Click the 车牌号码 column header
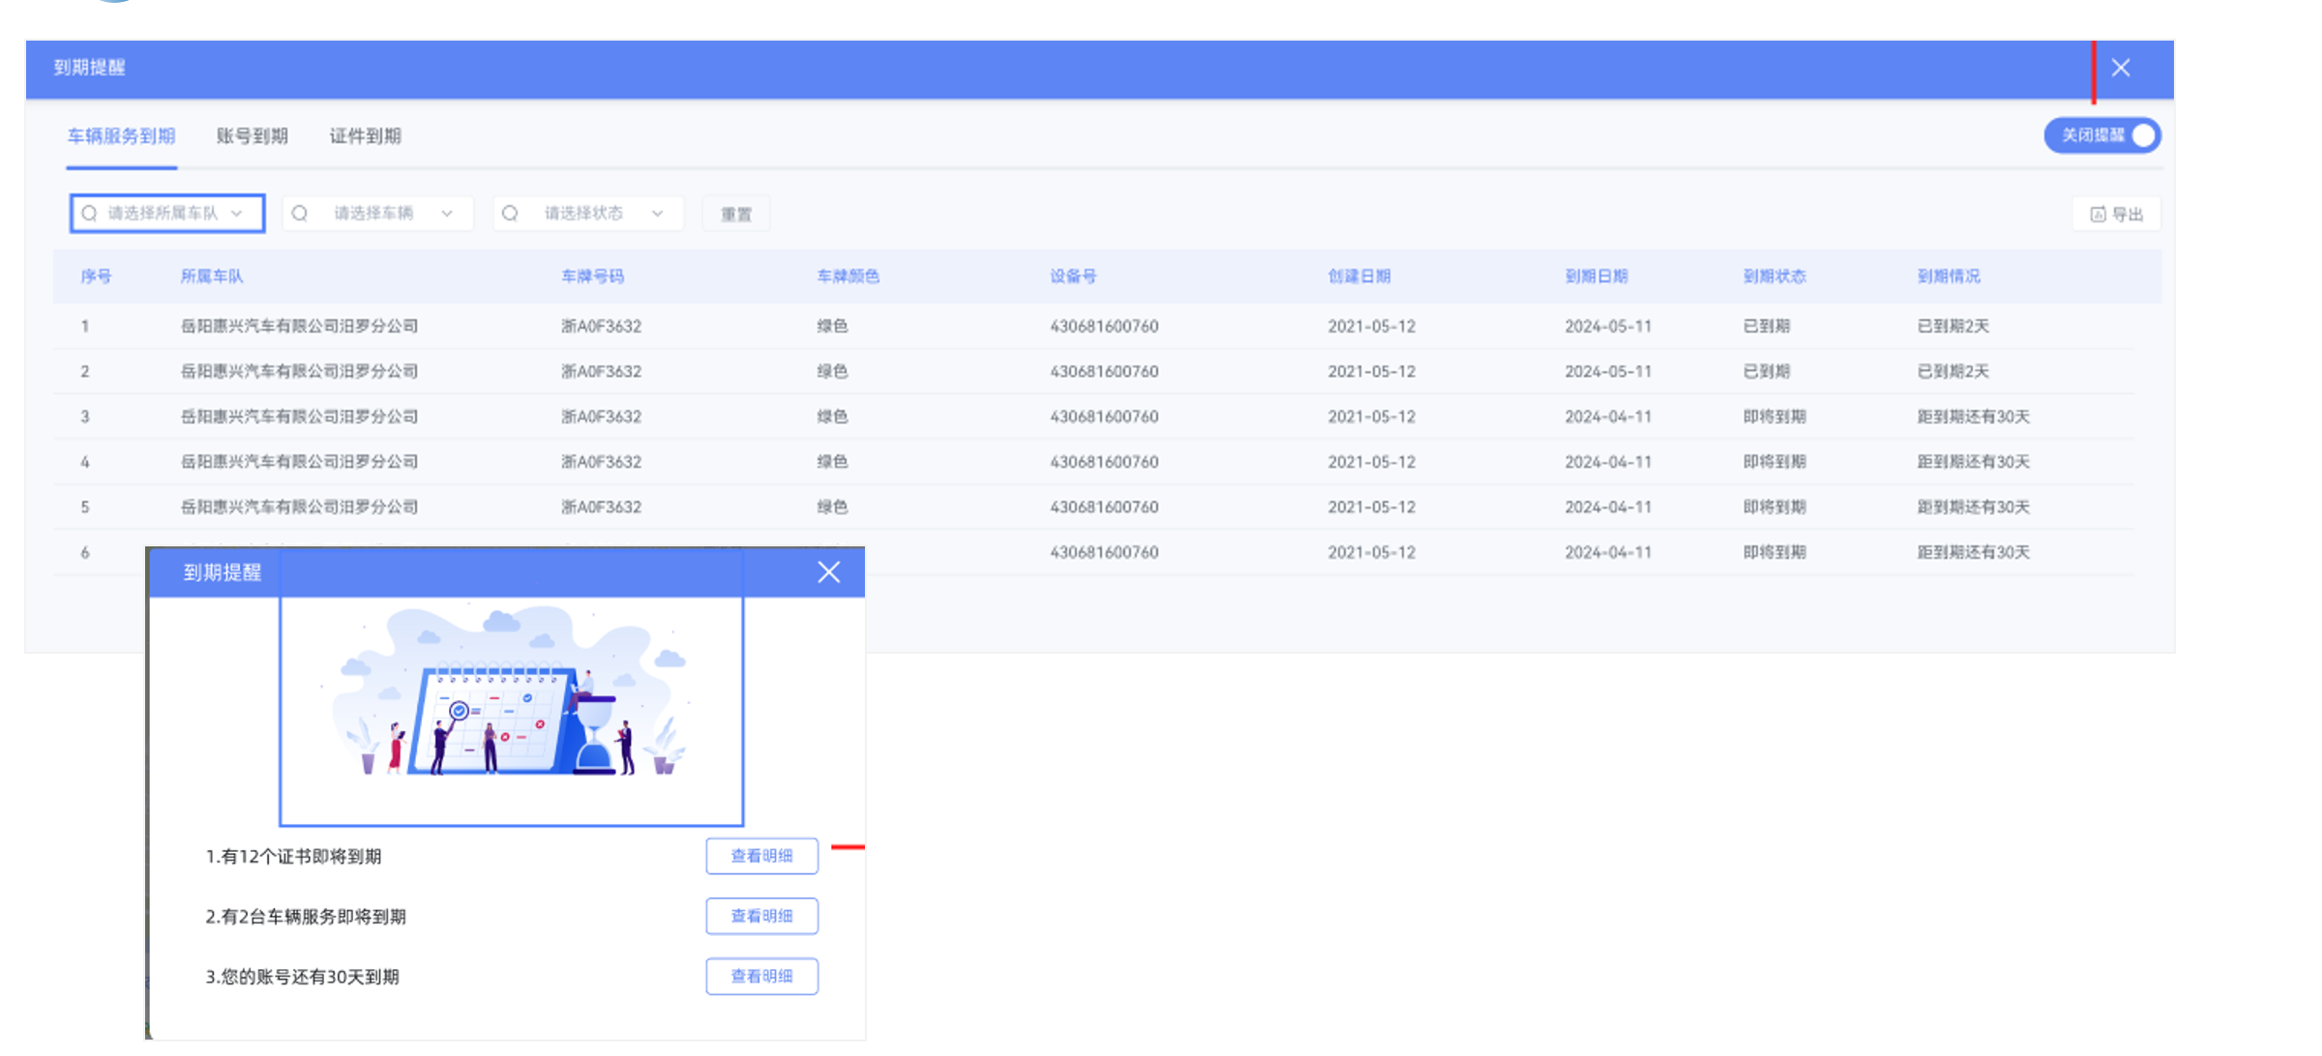This screenshot has height=1056, width=2322. [593, 277]
